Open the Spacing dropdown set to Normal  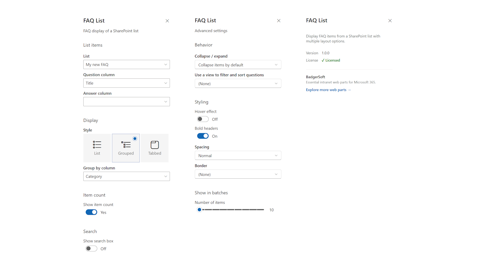238,156
